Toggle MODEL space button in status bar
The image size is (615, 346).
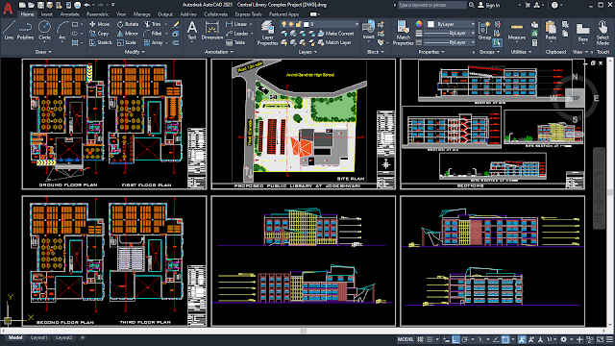pos(406,339)
